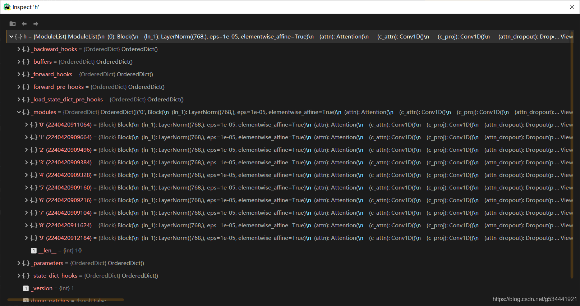Click the dict icon beside _forward_hooks

pos(26,74)
